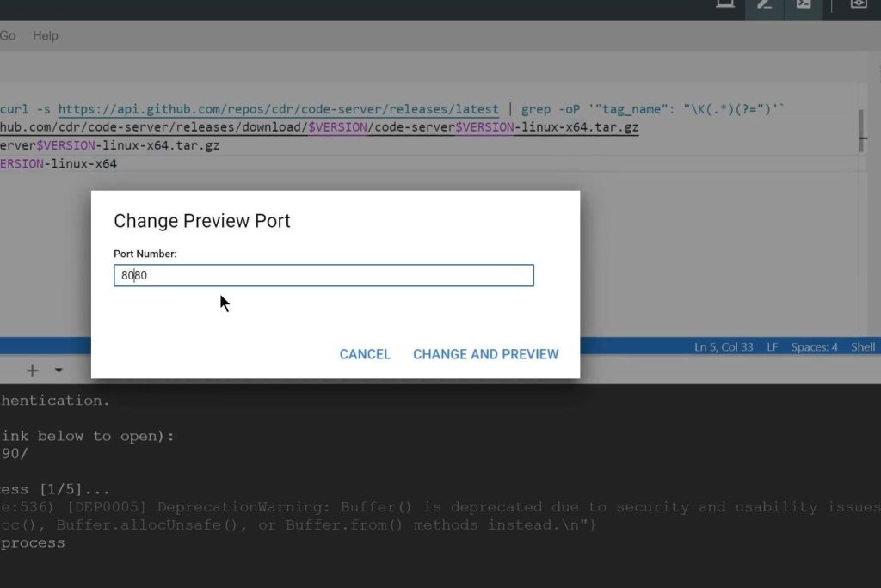Image resolution: width=881 pixels, height=588 pixels.
Task: Open the Help menu
Action: pos(46,35)
